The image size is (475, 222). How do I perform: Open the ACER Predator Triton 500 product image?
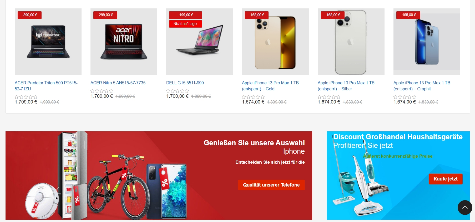click(x=48, y=42)
